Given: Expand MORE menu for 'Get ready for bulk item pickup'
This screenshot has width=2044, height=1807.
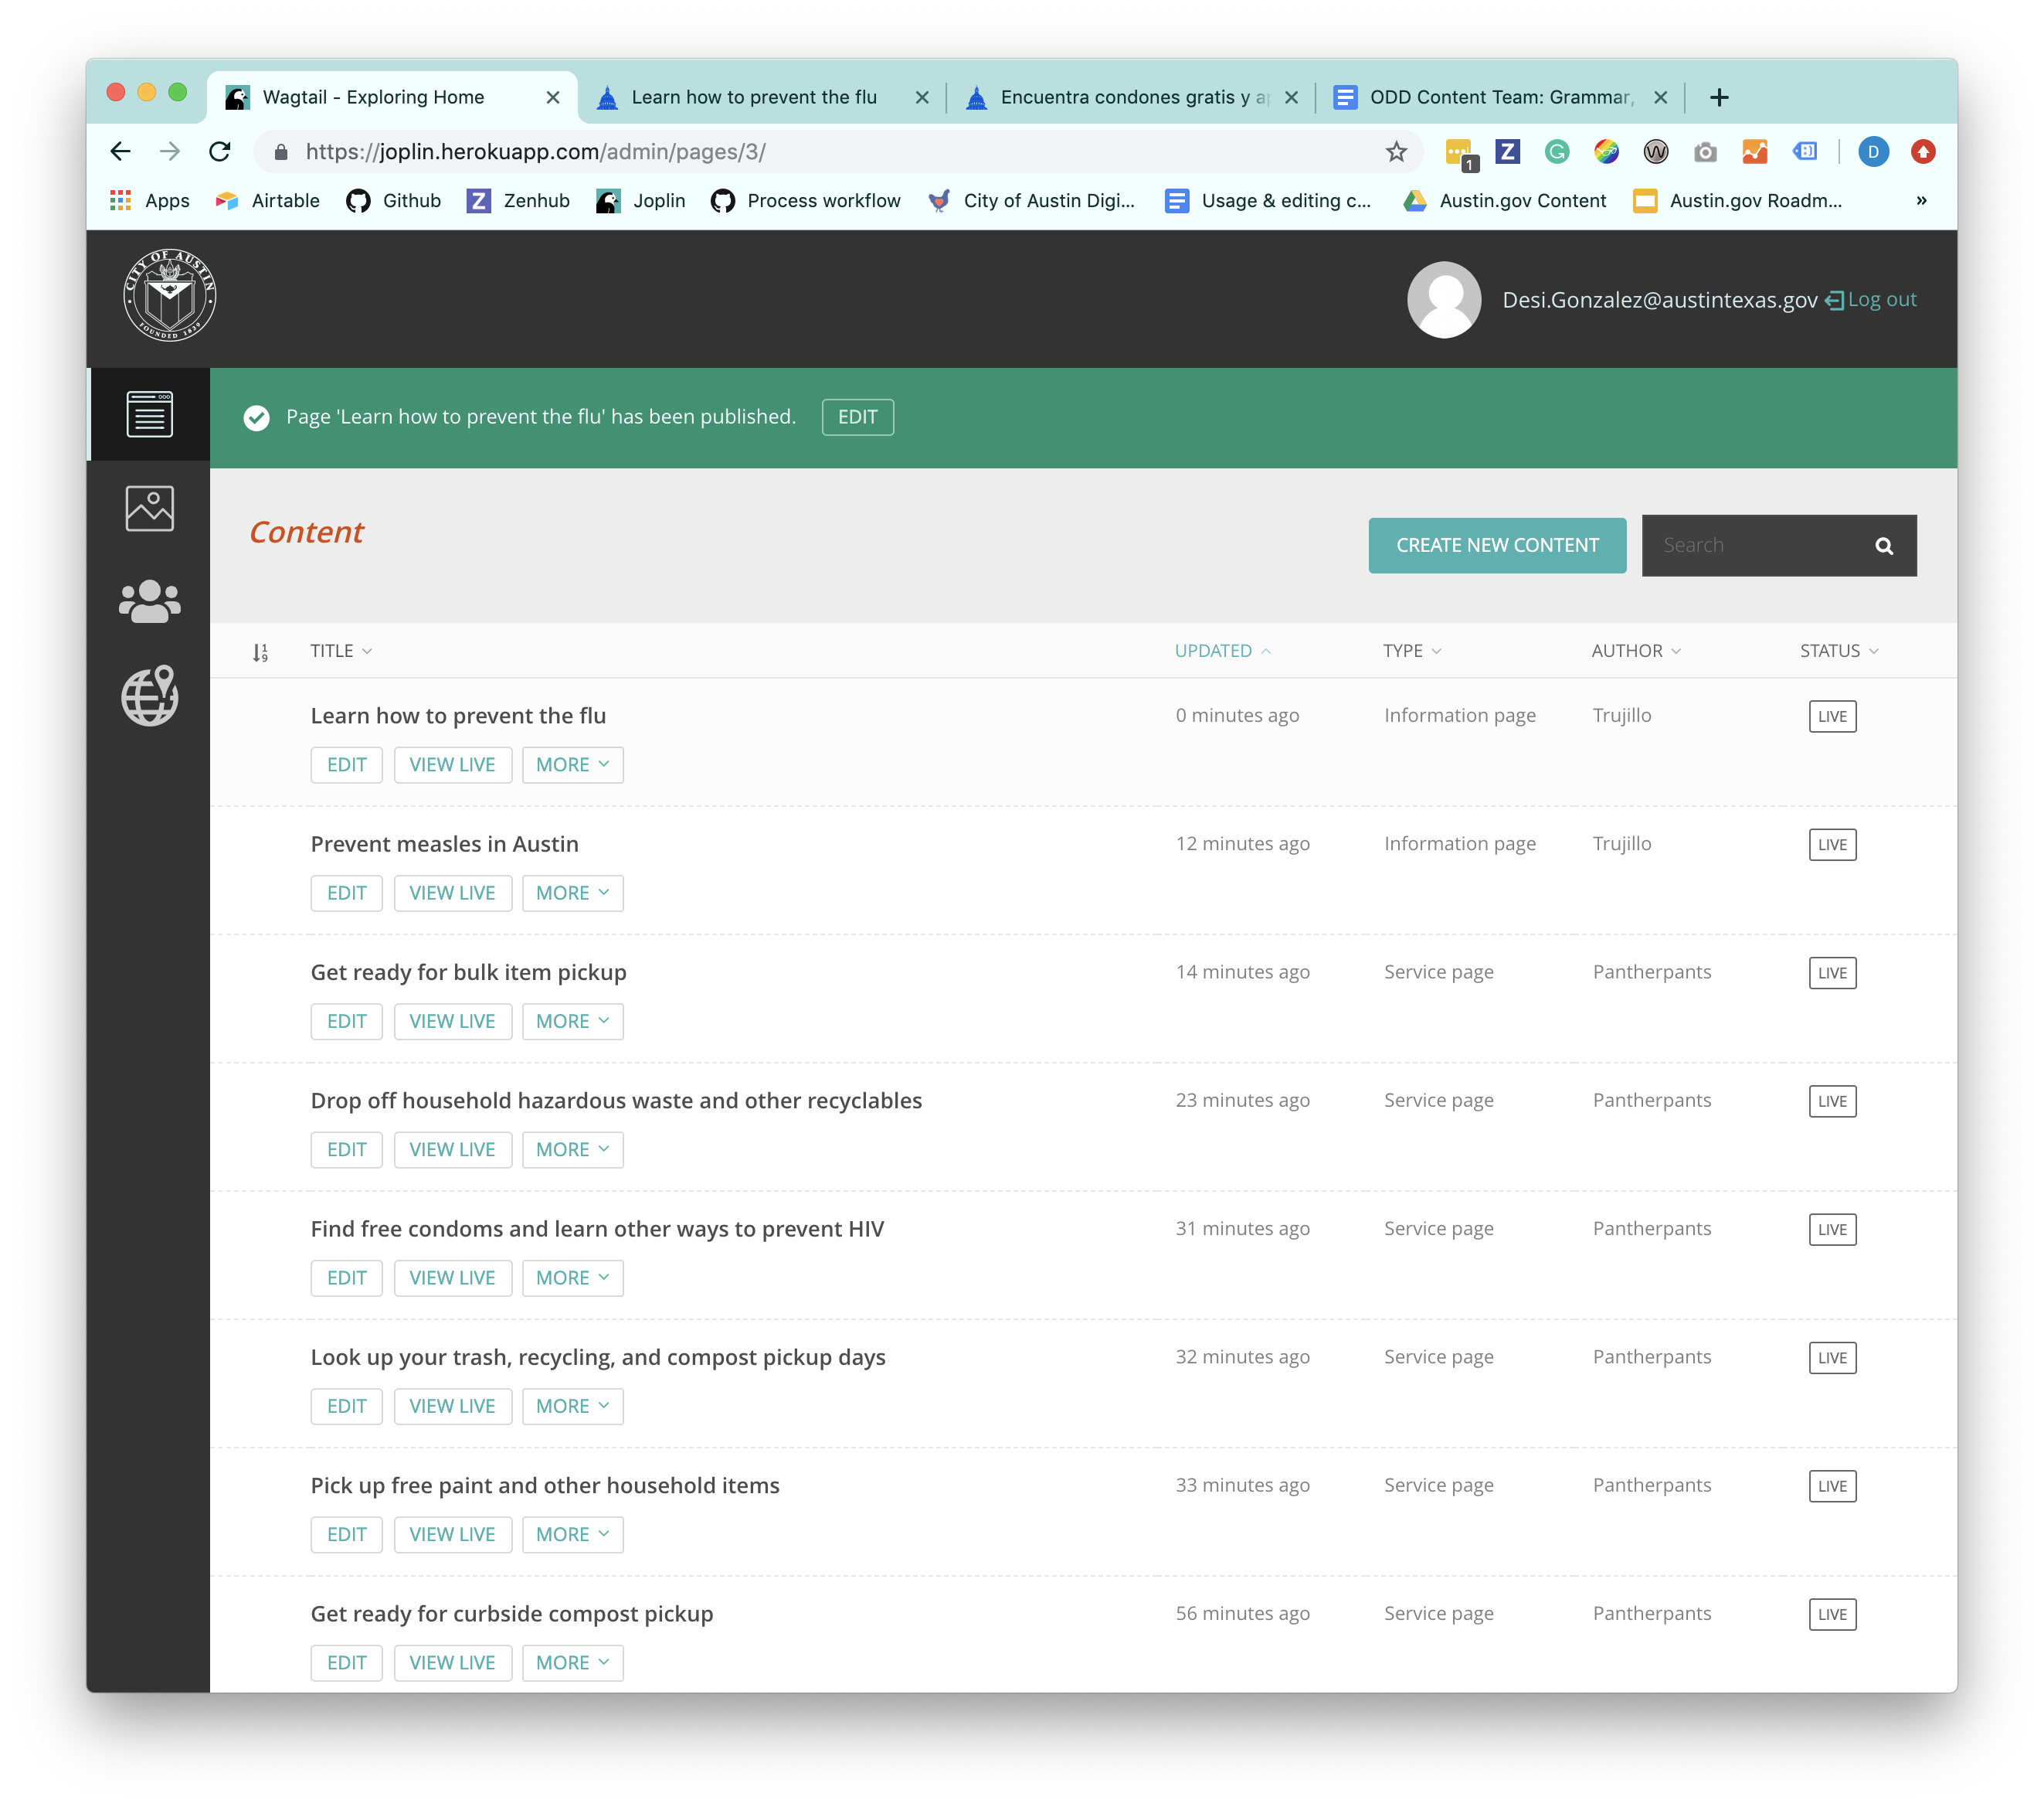Looking at the screenshot, I should (x=572, y=1020).
